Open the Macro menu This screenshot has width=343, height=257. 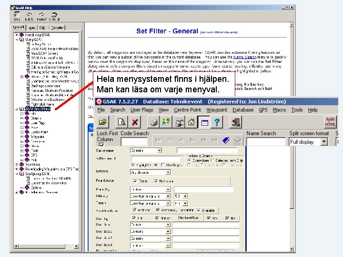click(x=279, y=110)
